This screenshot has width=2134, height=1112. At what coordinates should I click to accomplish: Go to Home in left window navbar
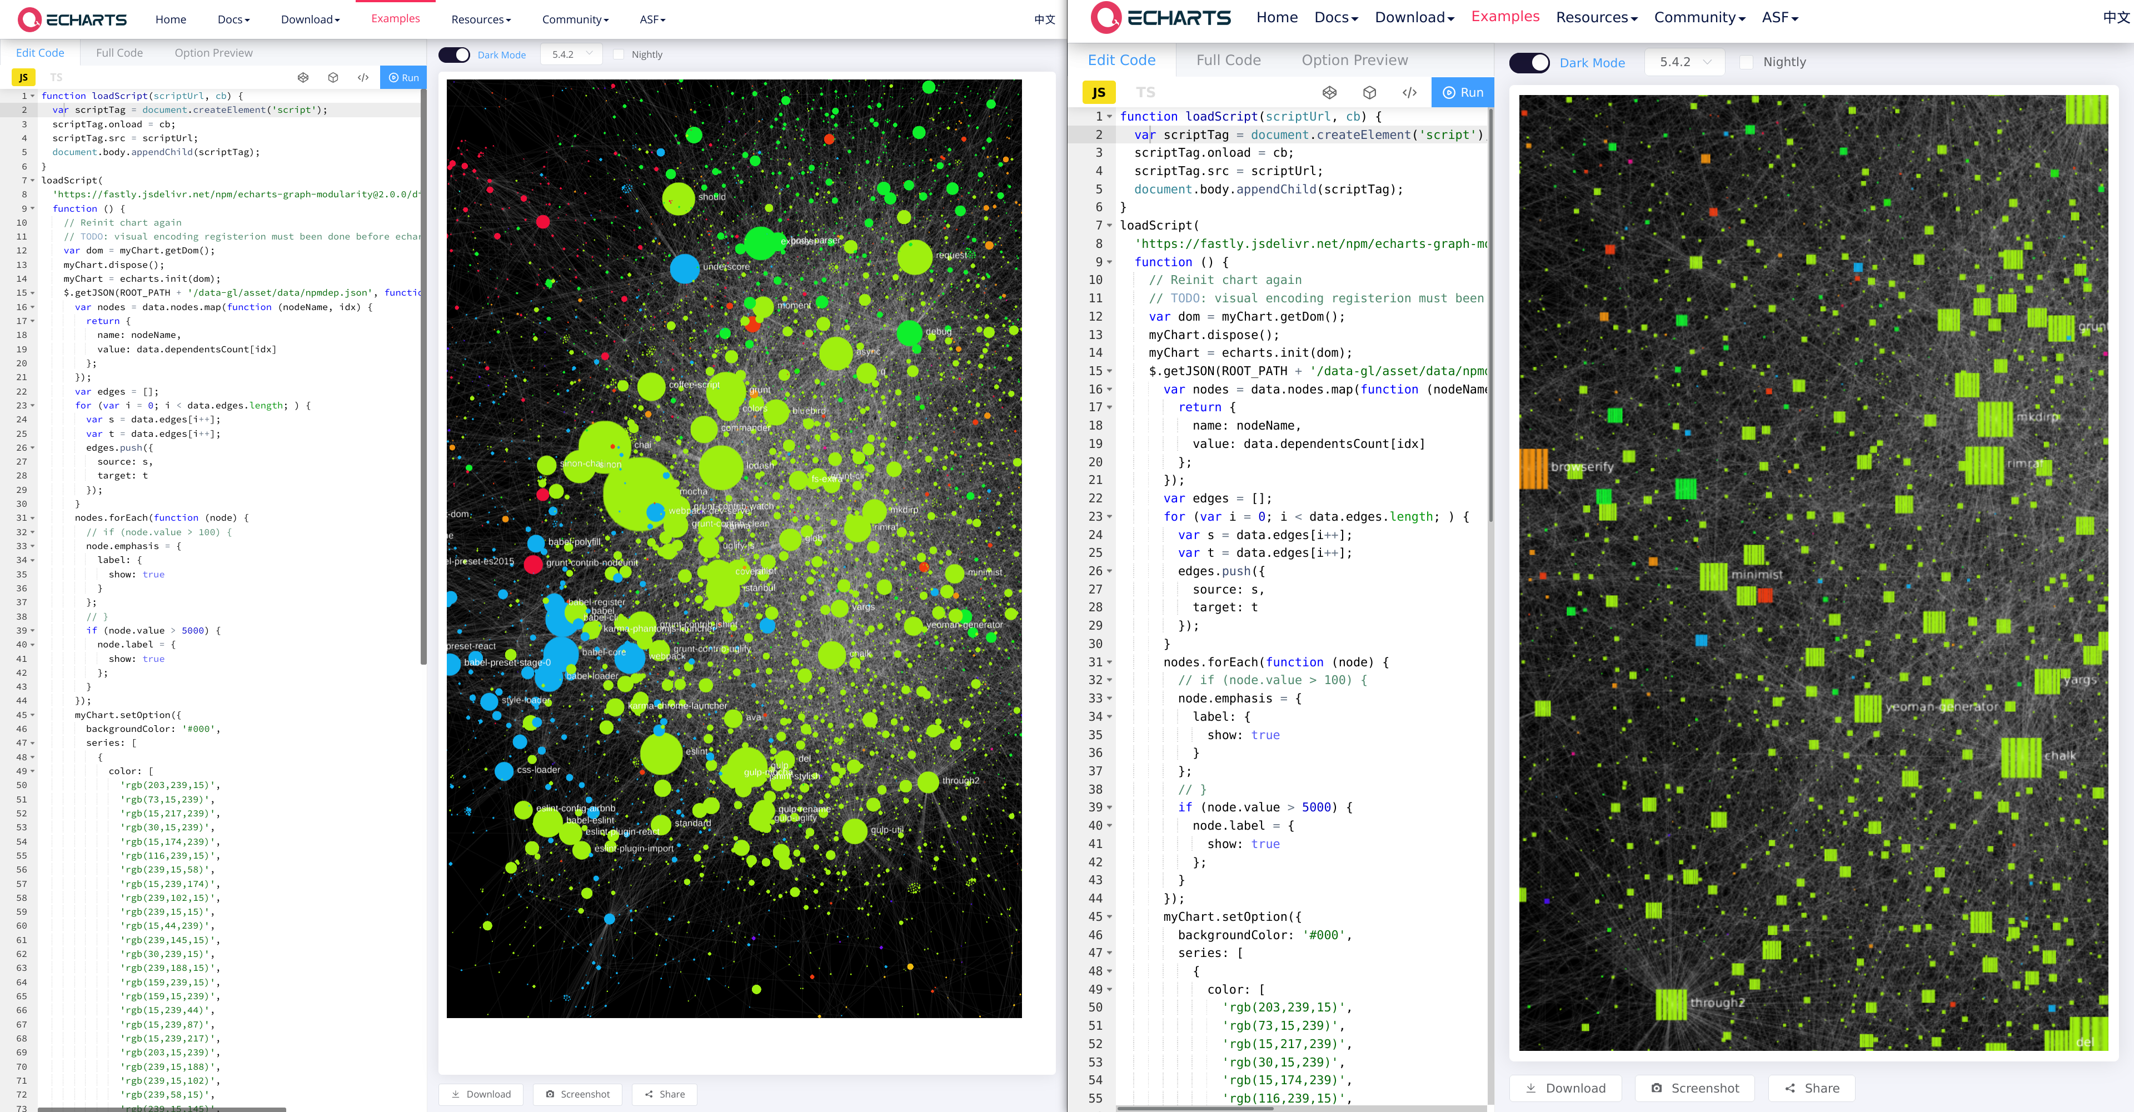pos(171,19)
